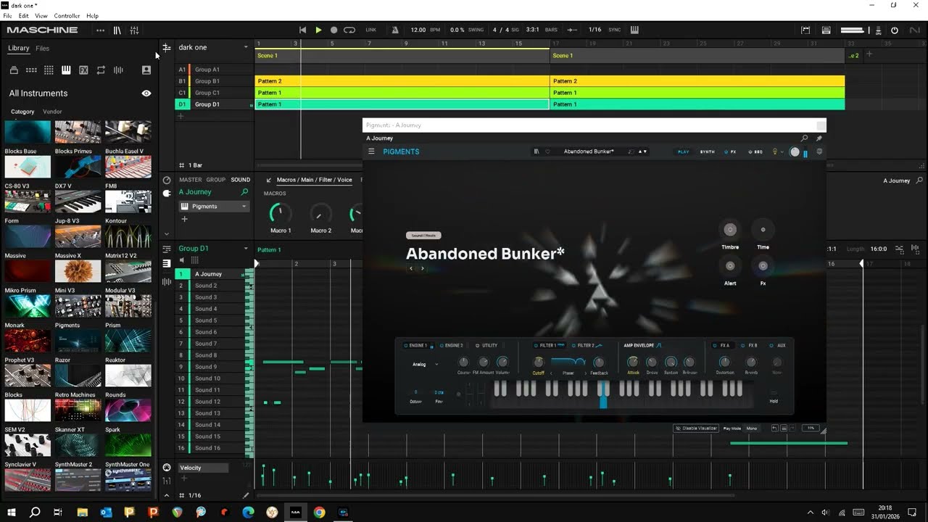Select the Category filter tab

click(x=22, y=112)
